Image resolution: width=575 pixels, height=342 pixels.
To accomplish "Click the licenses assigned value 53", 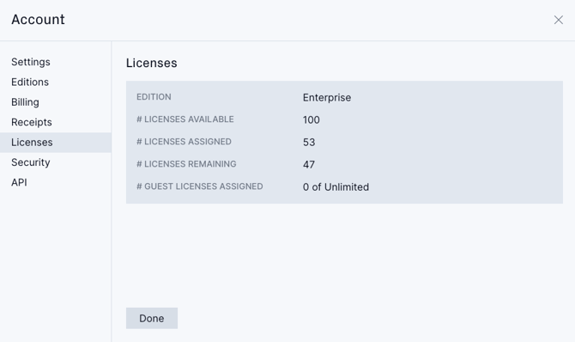I will 309,142.
